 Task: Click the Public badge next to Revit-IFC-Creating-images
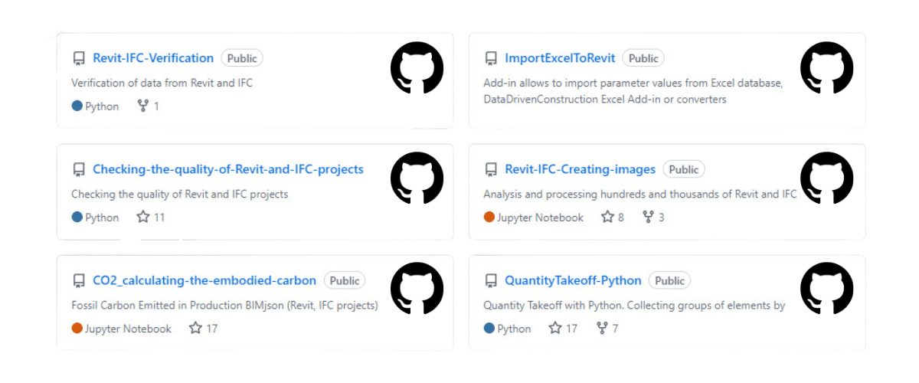(683, 169)
